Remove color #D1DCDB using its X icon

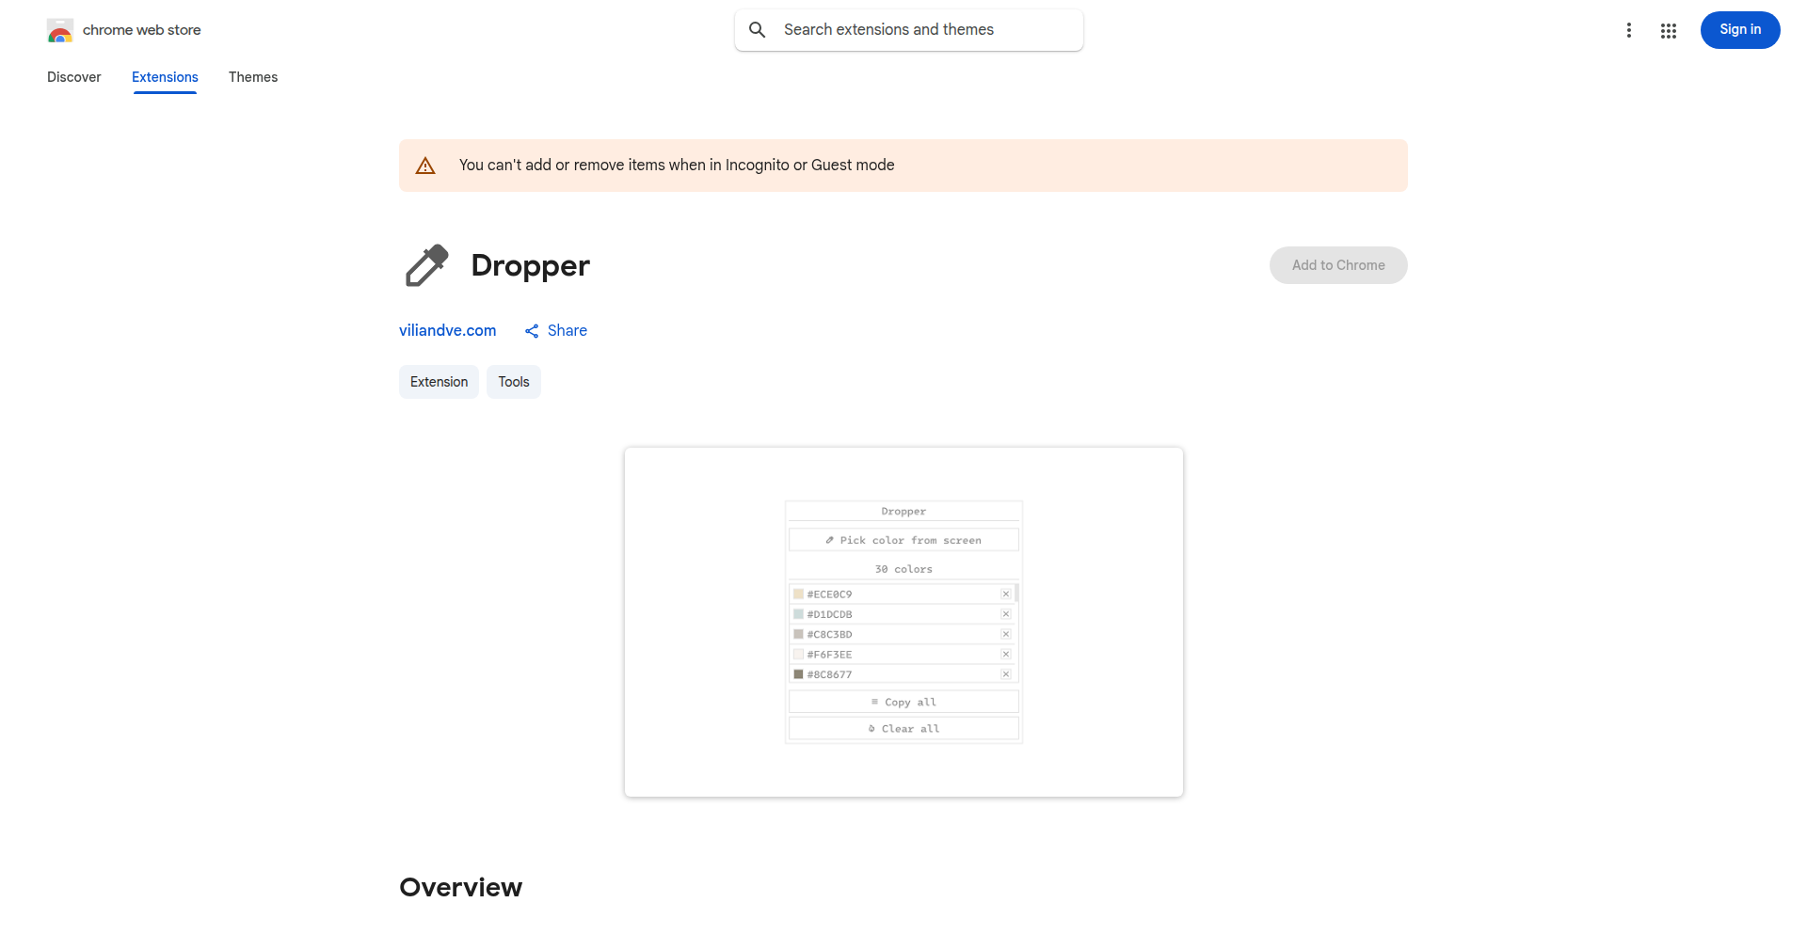click(1005, 613)
